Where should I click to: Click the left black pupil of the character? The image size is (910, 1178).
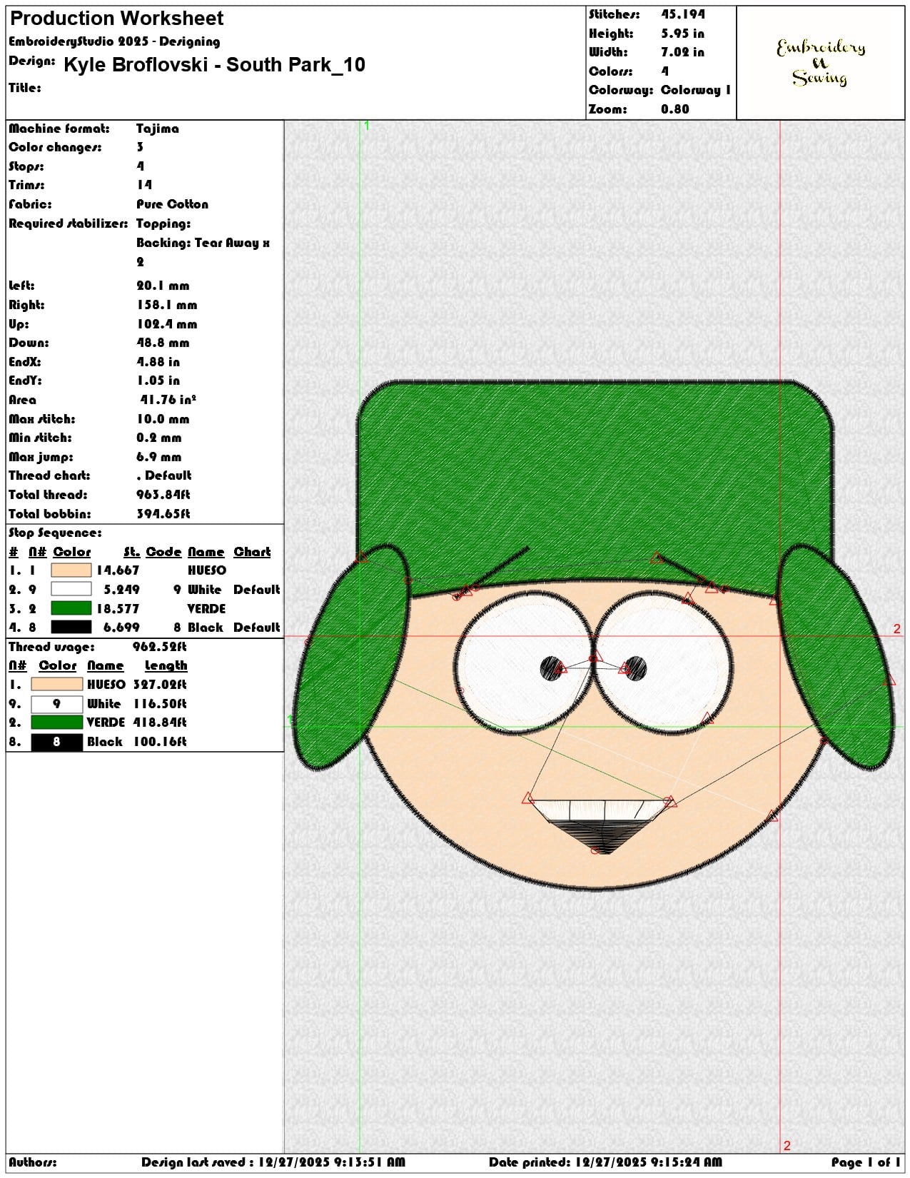(551, 668)
